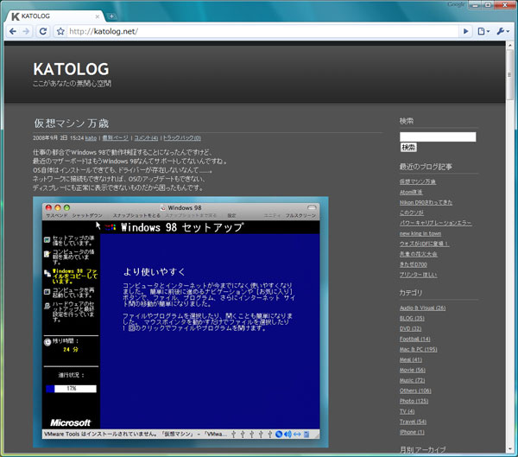
Task: Click the Go arrow beside the address bar
Action: [466, 31]
